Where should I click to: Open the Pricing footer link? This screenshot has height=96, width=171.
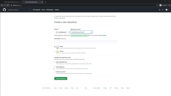[105, 88]
